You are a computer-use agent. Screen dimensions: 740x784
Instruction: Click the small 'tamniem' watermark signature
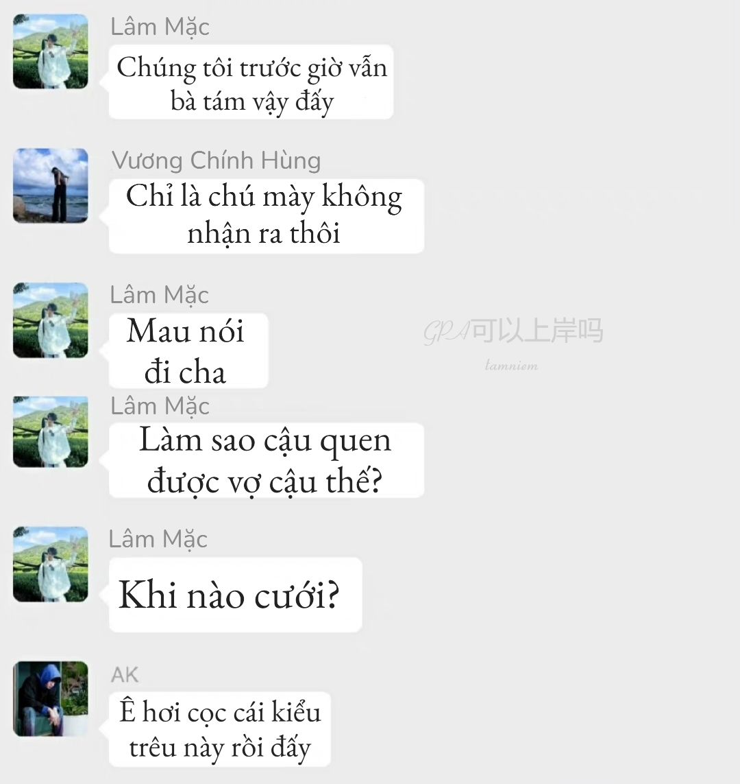[511, 366]
